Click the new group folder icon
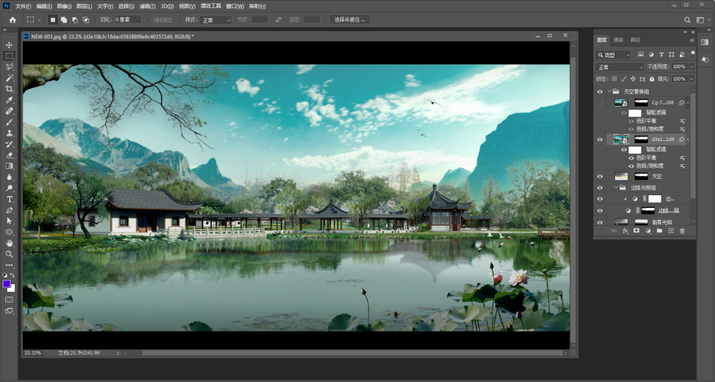 tap(659, 231)
